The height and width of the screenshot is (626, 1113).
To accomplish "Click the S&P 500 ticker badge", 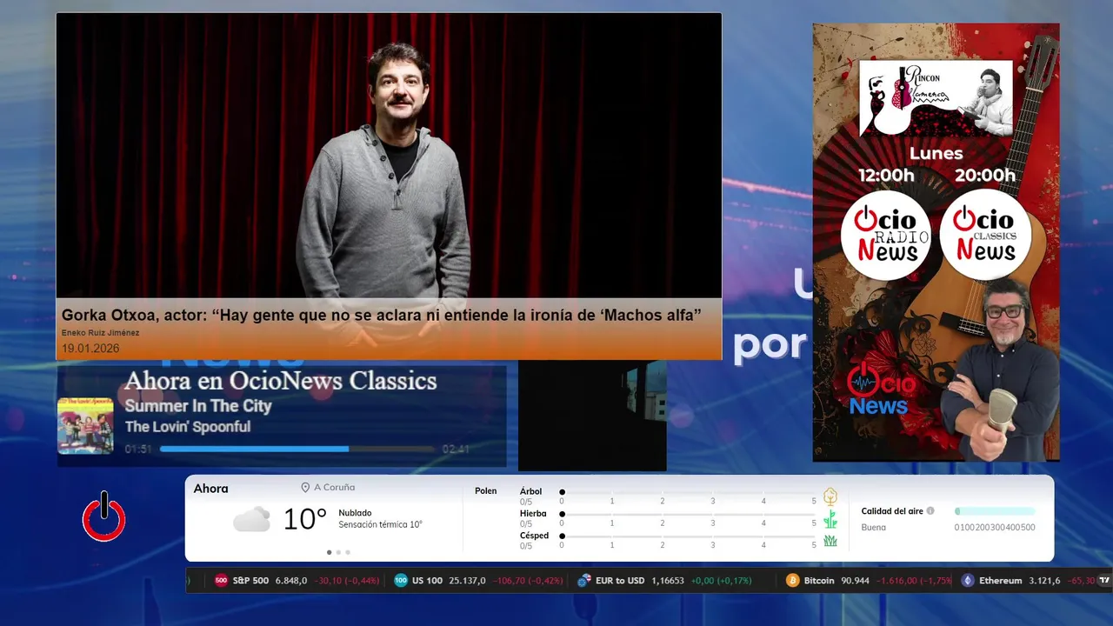I will tap(221, 580).
